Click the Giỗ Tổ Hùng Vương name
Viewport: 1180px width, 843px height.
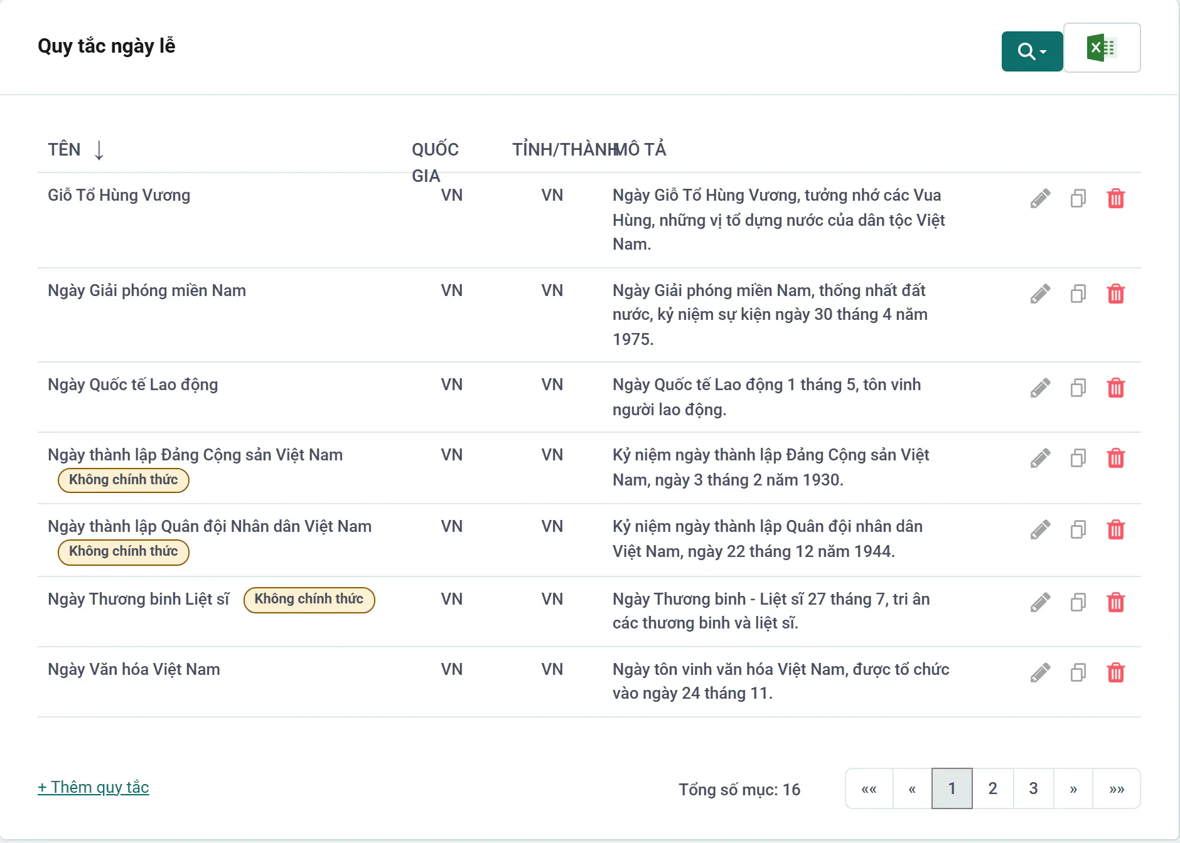coord(119,195)
